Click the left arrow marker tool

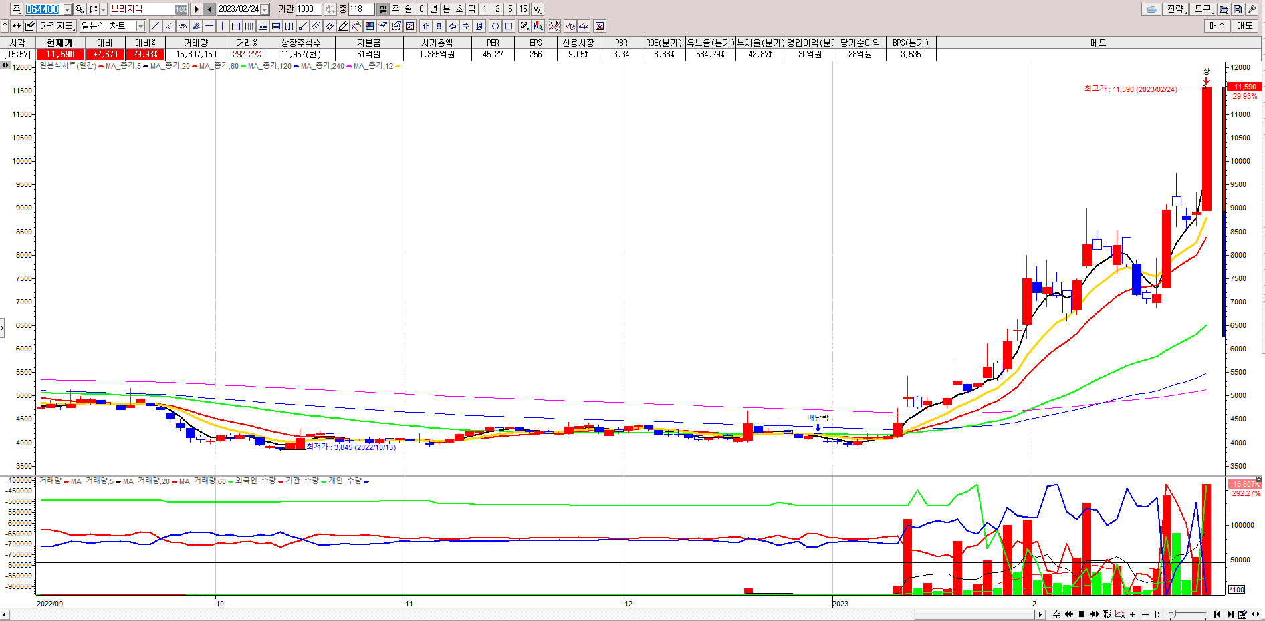tap(453, 26)
